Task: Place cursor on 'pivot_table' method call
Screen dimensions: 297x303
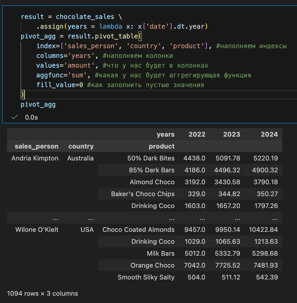Action: click(116, 36)
